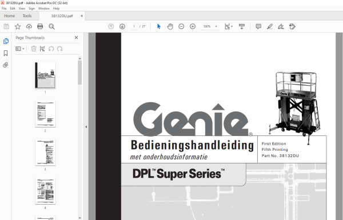Open the Window menu
Image resolution: width=343 pixels, height=220 pixels.
click(x=44, y=9)
